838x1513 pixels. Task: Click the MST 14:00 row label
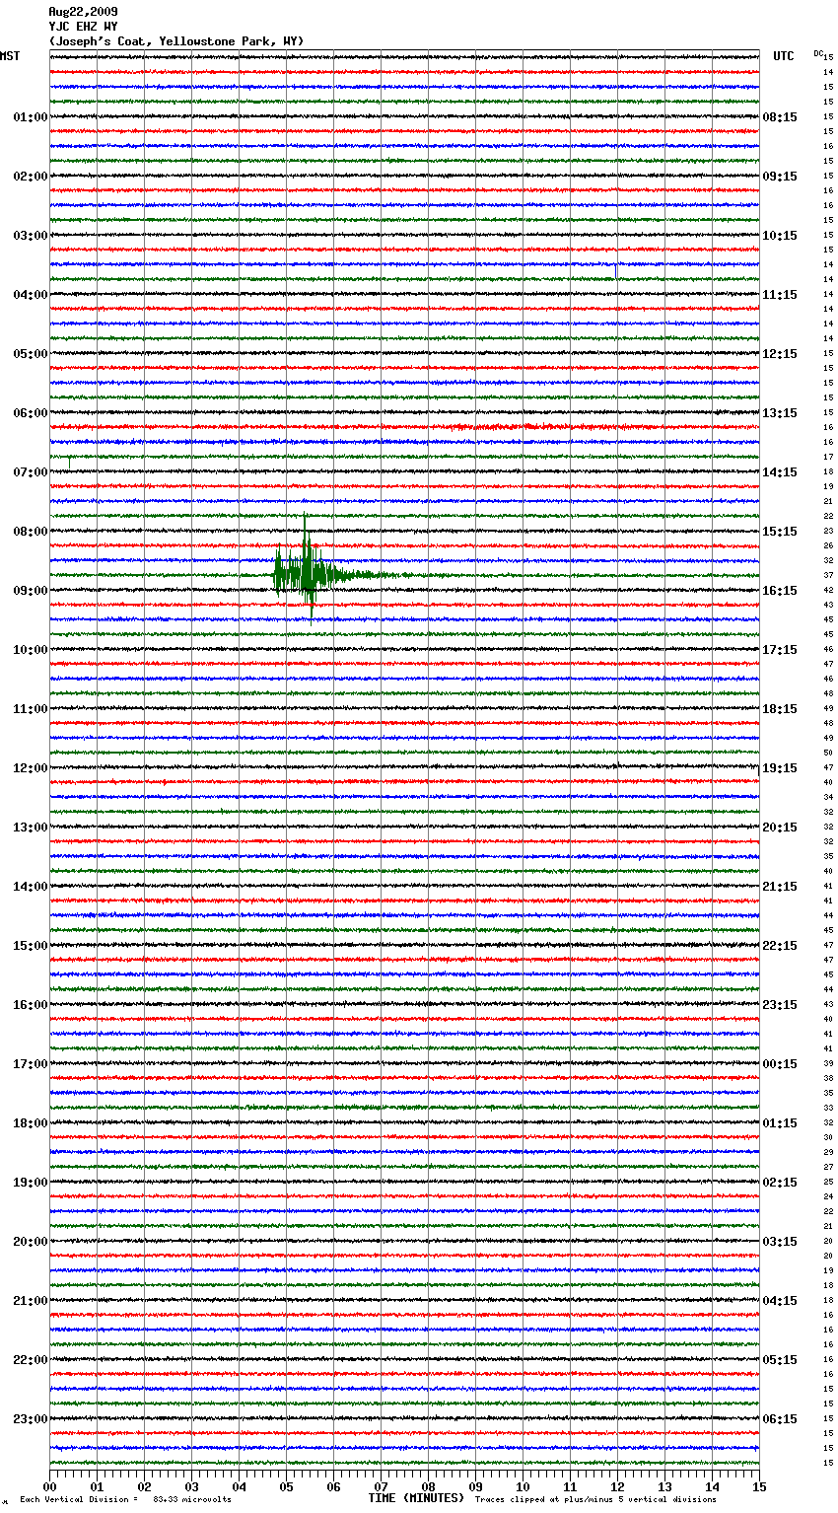[31, 887]
